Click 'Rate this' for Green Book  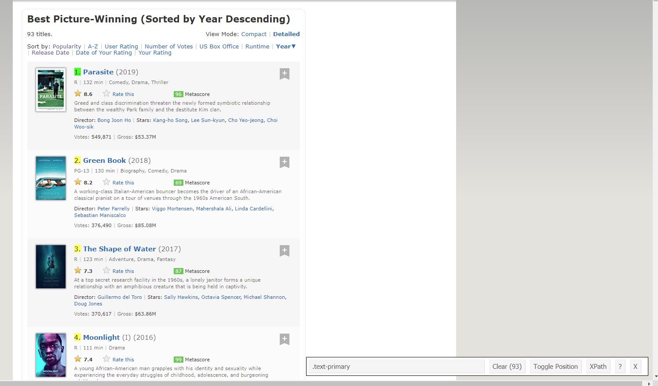(x=123, y=183)
